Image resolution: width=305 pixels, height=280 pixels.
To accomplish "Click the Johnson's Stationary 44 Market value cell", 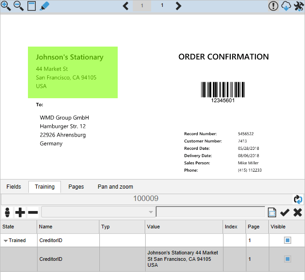I will pos(184,259).
